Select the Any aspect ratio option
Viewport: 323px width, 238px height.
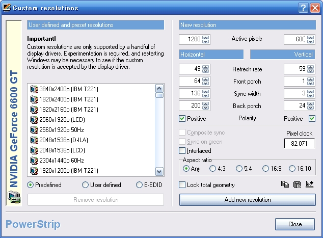pos(186,169)
